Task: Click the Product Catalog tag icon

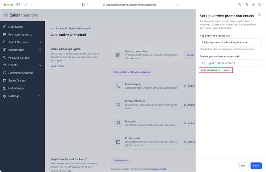Action: pos(5,57)
